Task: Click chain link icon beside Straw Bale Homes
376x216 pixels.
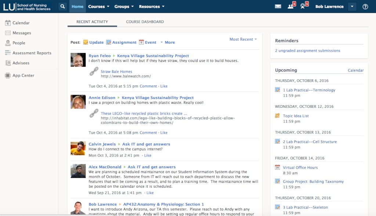Action: [94, 72]
